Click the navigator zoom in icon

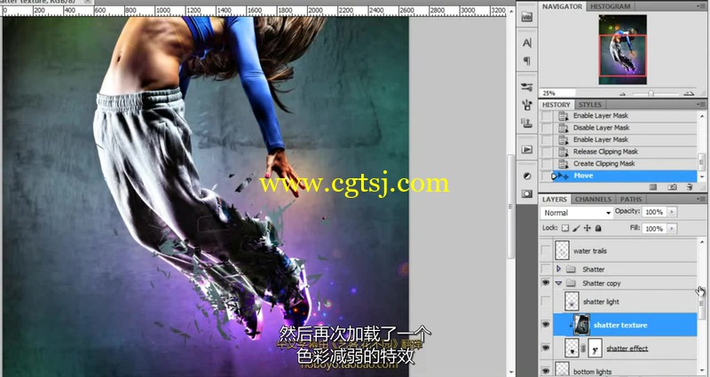pos(689,93)
